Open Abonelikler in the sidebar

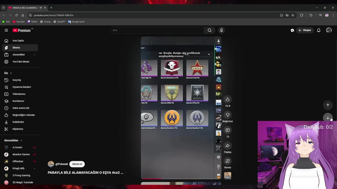(x=20, y=55)
